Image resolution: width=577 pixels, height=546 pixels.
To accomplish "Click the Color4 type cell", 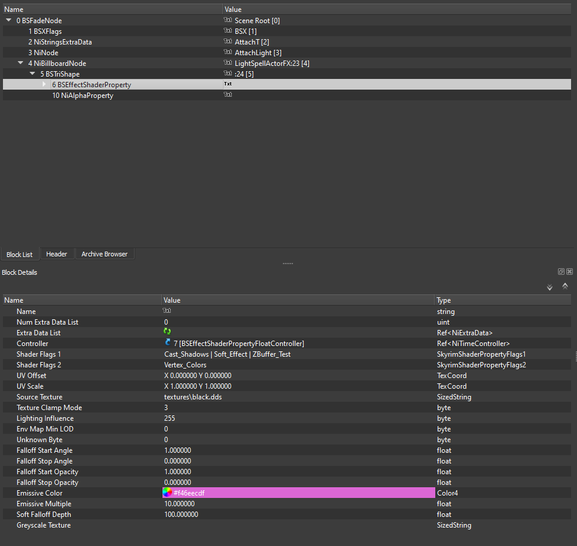I will click(x=448, y=493).
